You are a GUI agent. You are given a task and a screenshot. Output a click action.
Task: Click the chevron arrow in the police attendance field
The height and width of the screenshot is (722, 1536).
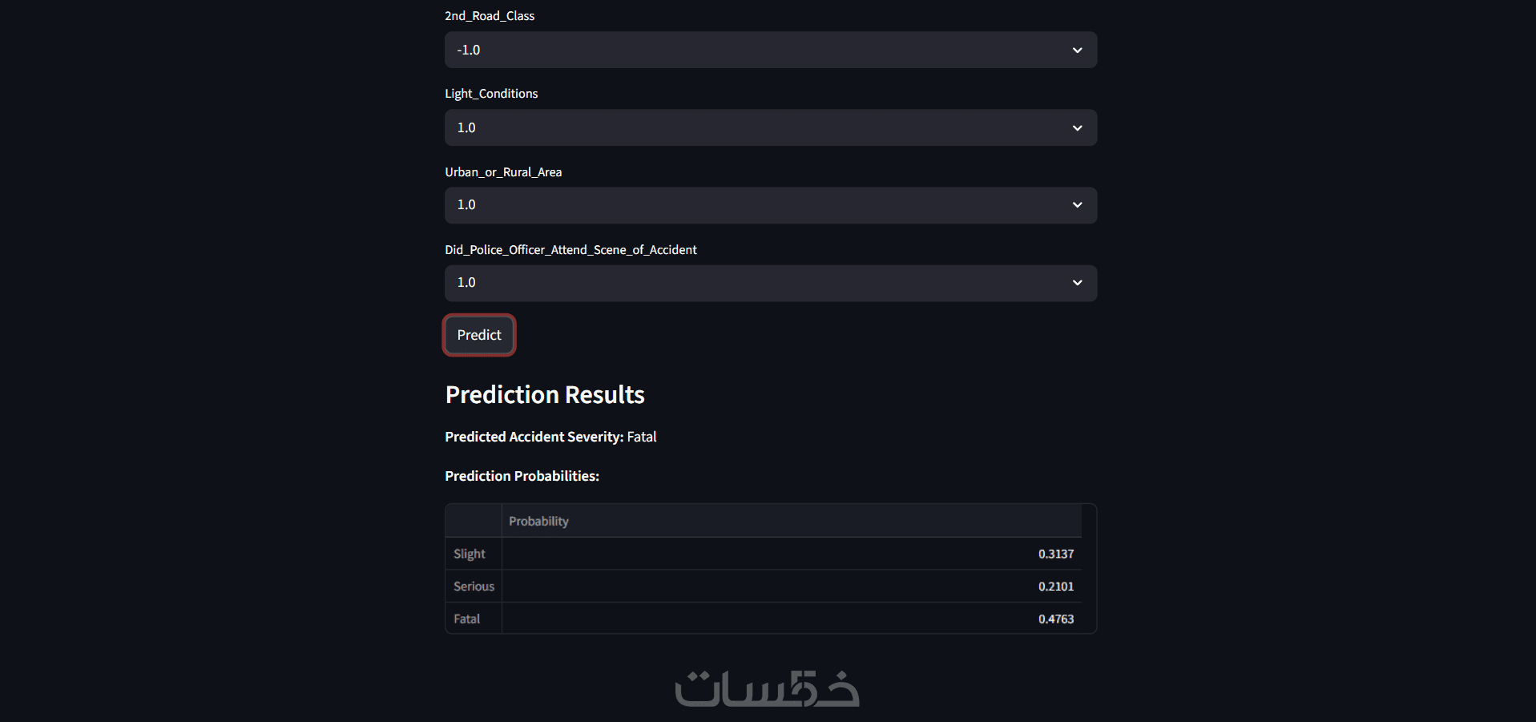1077,283
